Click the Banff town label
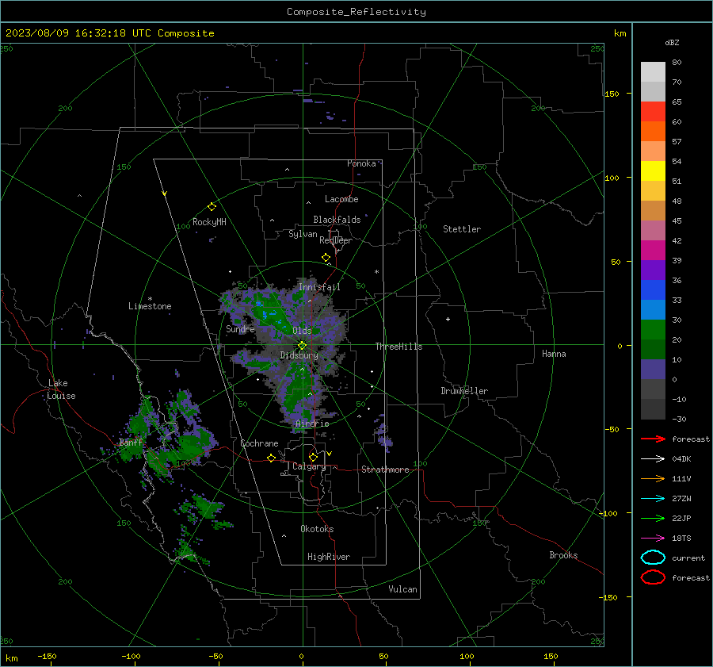 tap(131, 442)
